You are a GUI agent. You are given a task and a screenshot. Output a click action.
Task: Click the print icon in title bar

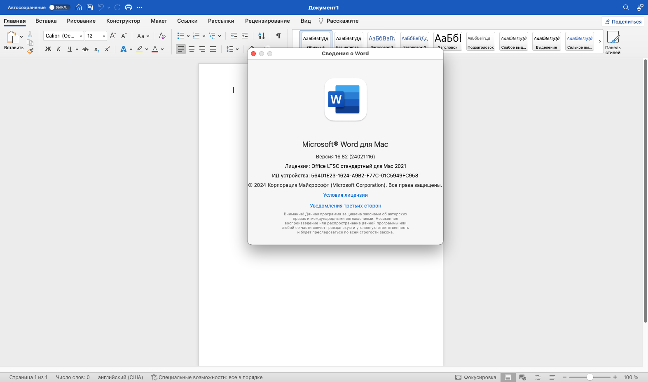(x=129, y=7)
